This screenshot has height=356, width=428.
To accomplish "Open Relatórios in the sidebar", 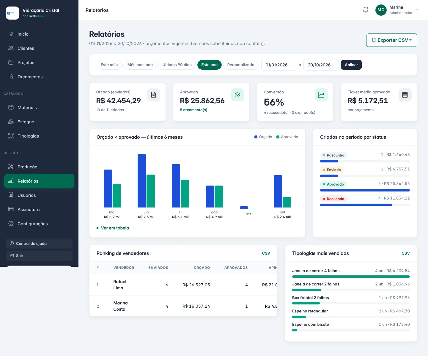I will click(x=39, y=181).
